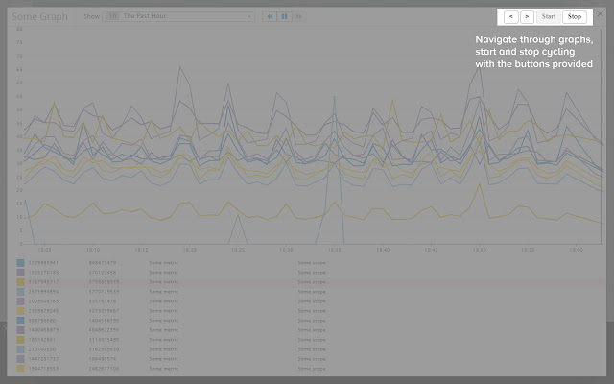614x384 pixels.
Task: Select legend entry 1447251737
Action: (43, 359)
